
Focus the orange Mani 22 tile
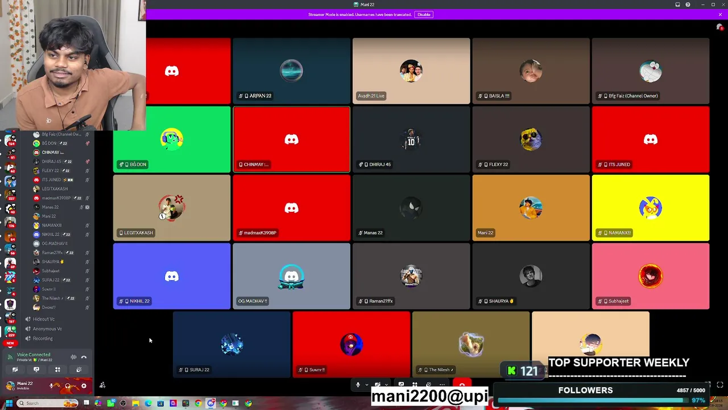point(531,208)
